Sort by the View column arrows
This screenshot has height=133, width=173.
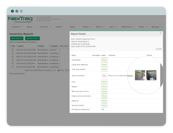11,46
